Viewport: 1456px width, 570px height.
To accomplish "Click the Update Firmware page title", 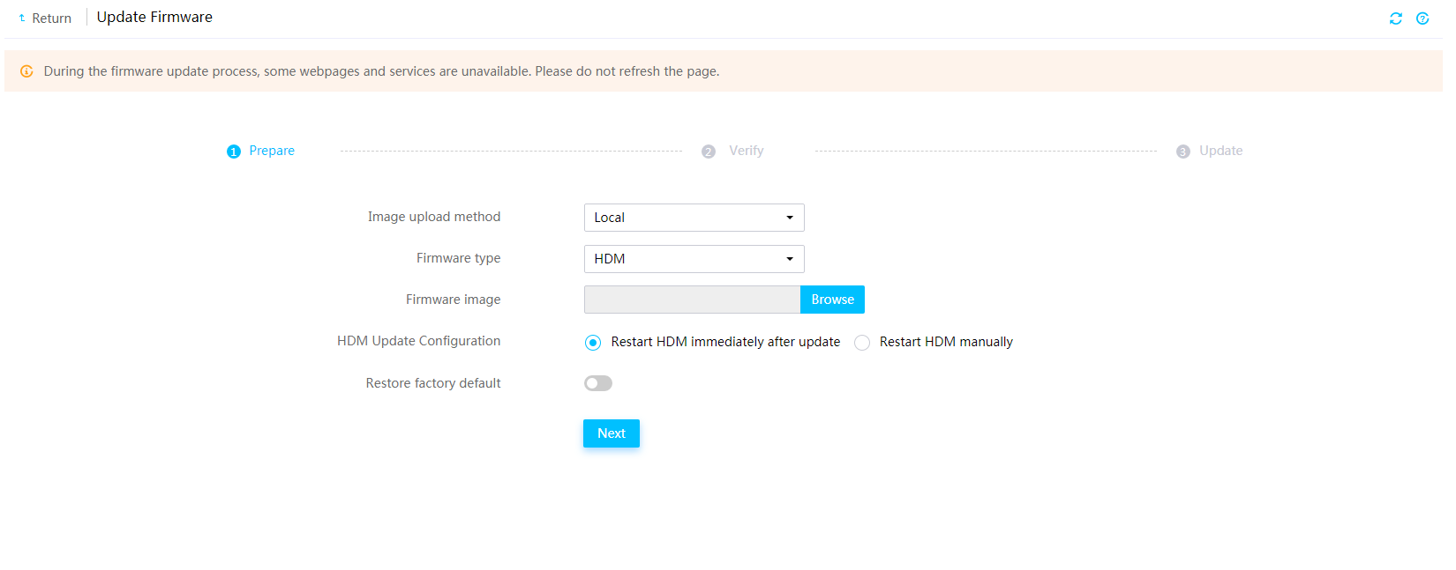I will click(x=154, y=17).
